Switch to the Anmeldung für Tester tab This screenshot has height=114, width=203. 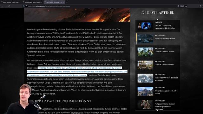tap(32, 2)
